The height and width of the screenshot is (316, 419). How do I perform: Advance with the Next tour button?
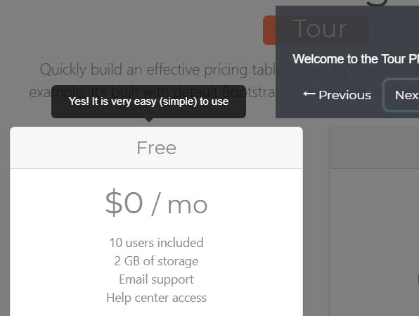tap(401, 95)
